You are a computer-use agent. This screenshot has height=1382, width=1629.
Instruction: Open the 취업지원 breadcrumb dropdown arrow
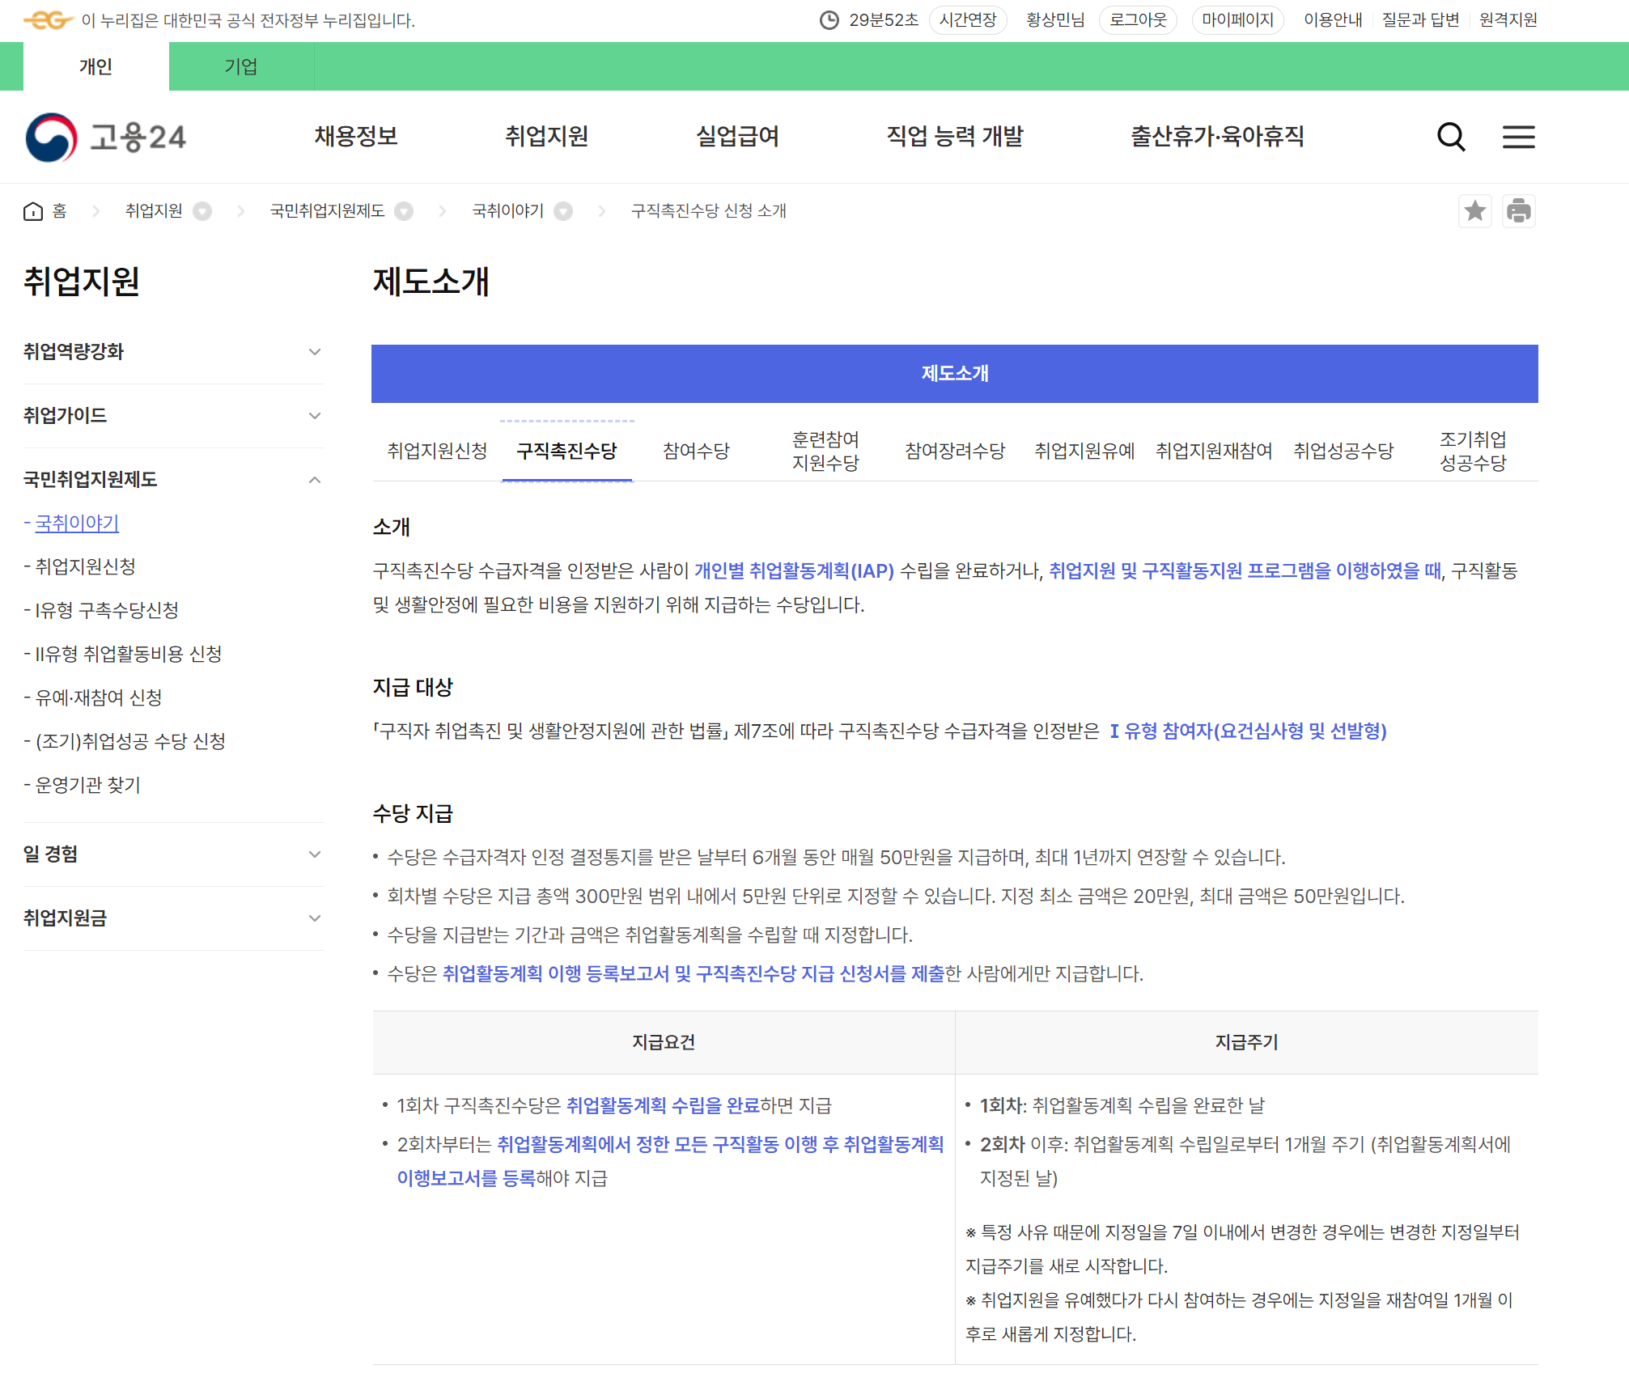202,211
